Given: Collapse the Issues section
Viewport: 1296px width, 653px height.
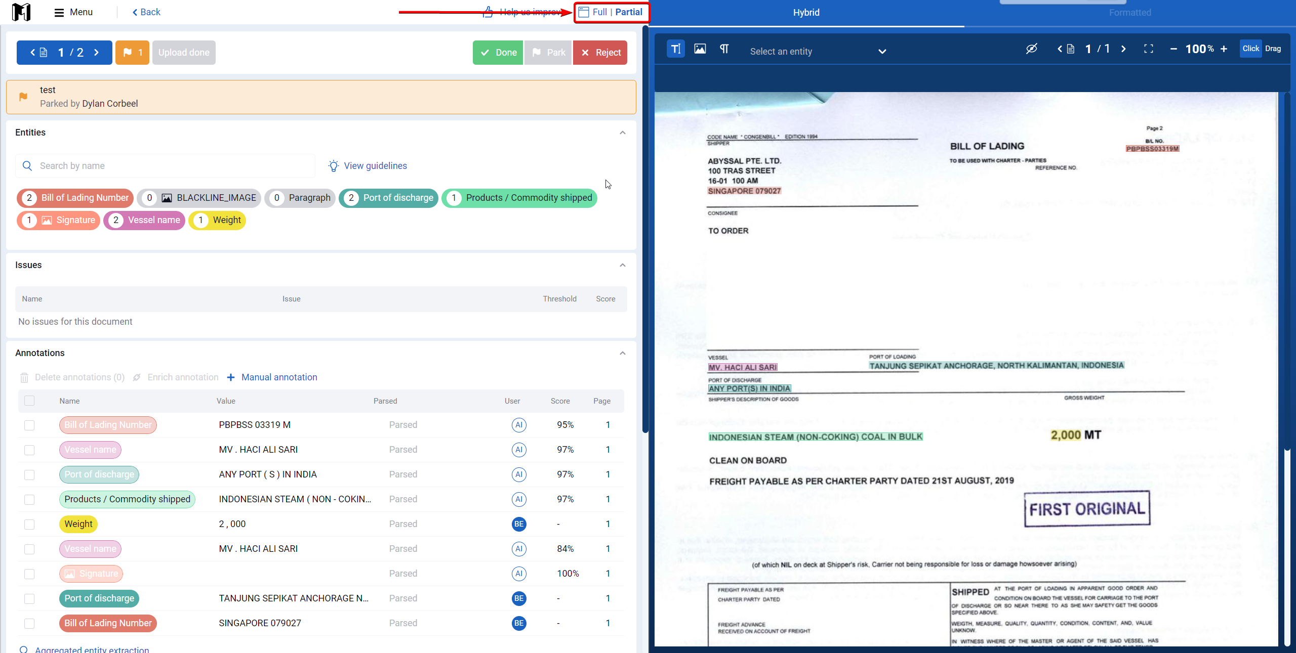Looking at the screenshot, I should (623, 265).
